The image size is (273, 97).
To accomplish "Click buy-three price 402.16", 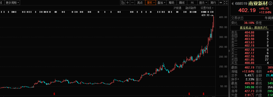I will [x=249, y=56].
